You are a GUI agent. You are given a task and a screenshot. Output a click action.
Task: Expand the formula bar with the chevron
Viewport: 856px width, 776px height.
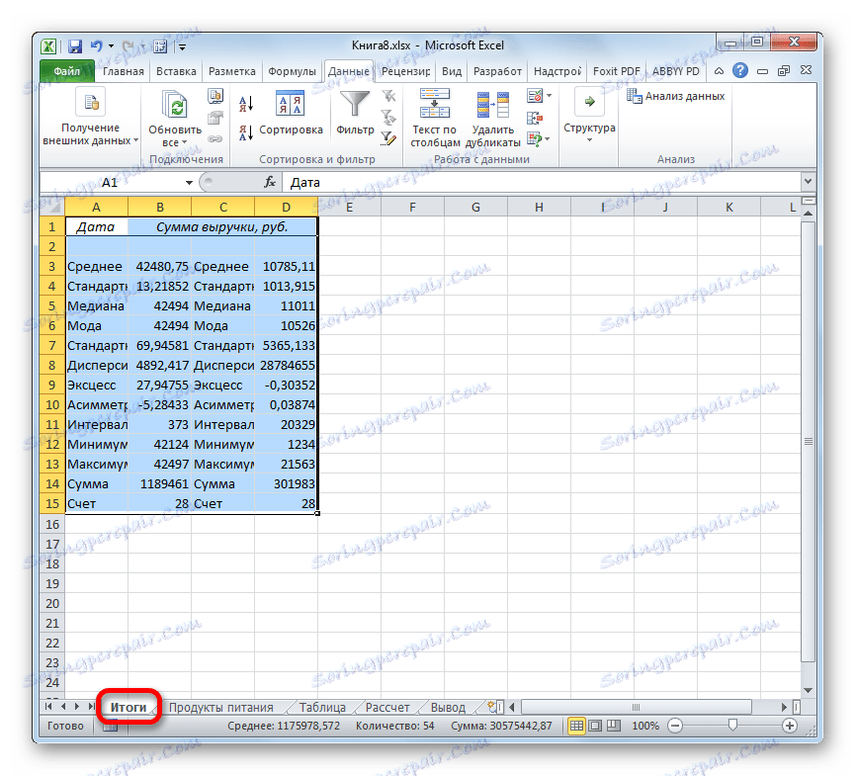click(x=808, y=181)
